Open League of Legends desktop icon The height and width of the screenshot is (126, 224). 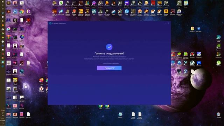87,4
